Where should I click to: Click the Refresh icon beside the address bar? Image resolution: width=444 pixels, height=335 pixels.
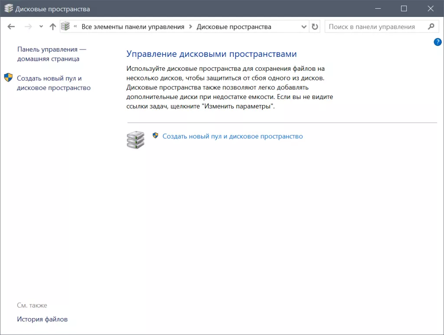[315, 26]
